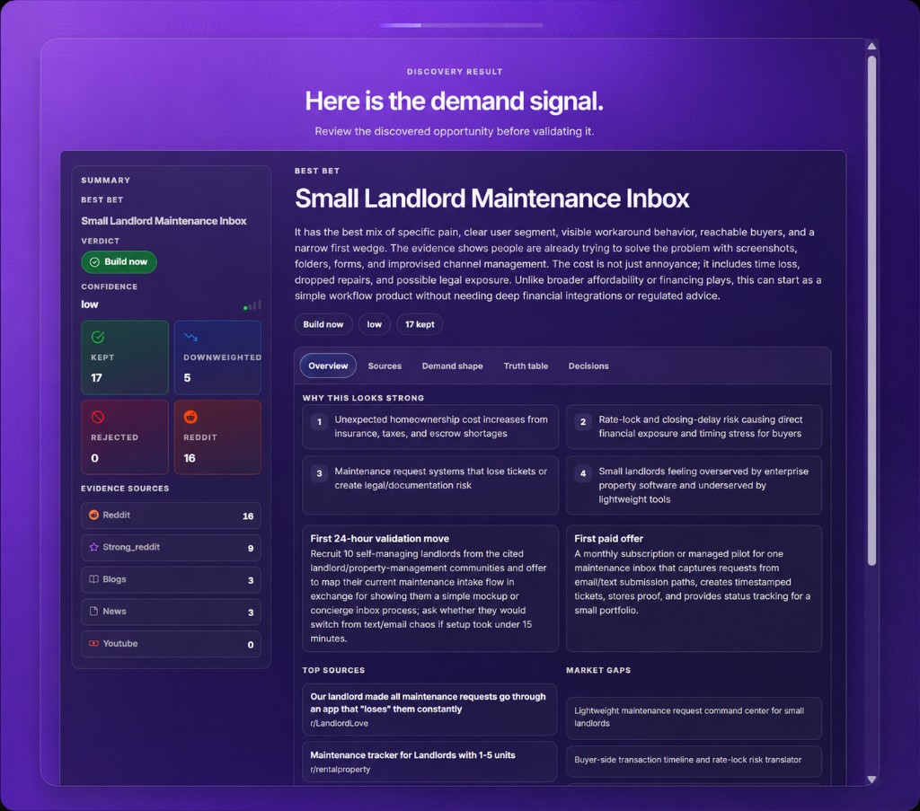The image size is (920, 811).
Task: Click the green Build now verdict button
Action: 119,262
